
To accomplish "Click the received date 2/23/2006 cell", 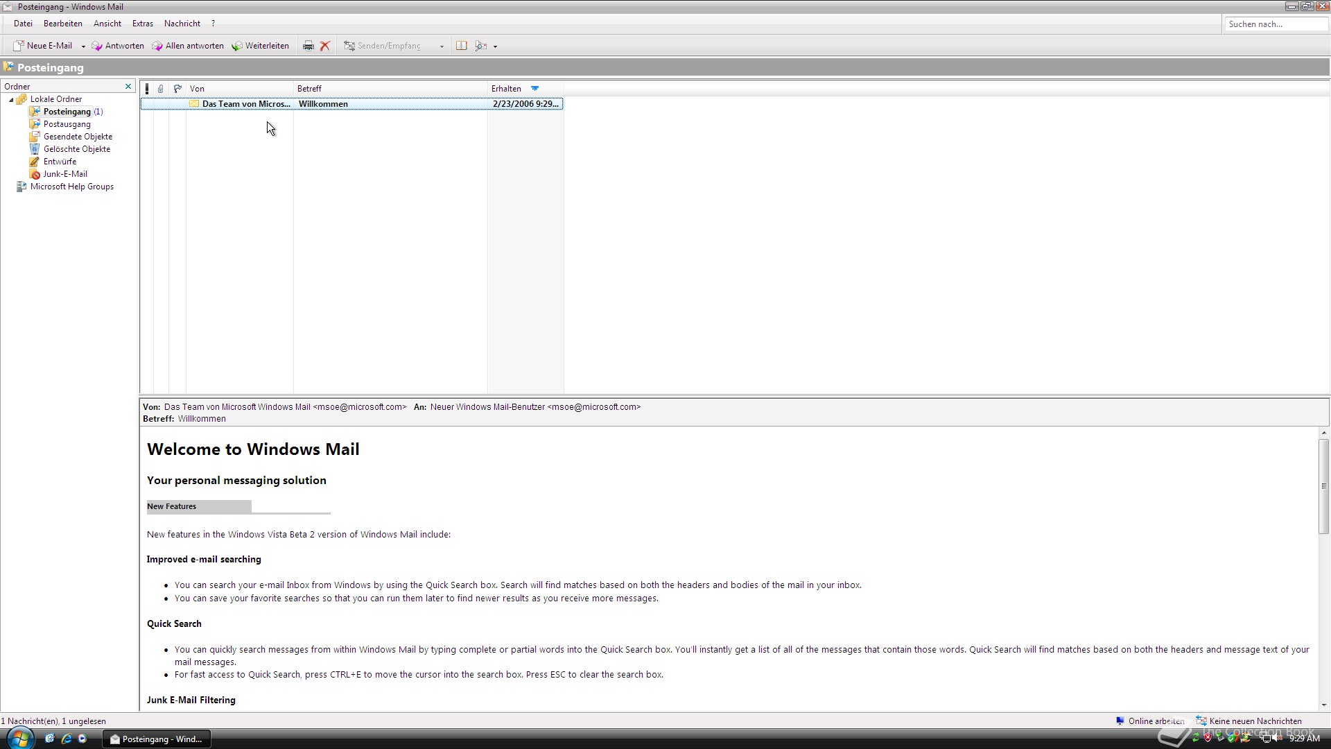I will (525, 104).
